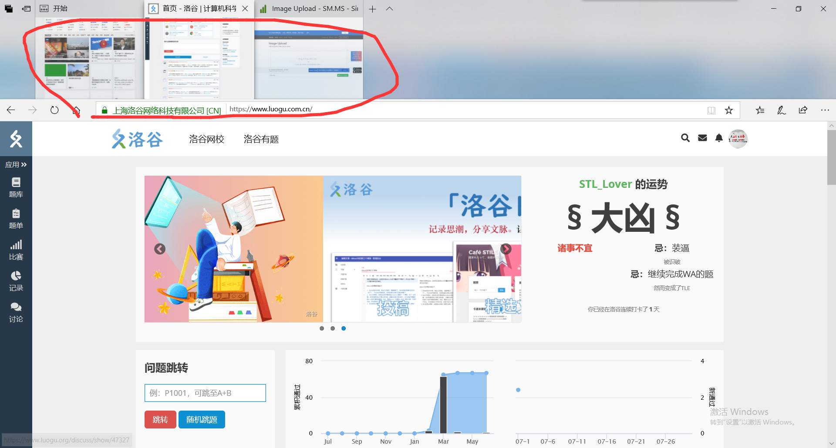Click the 上海洛谷网络科技有限公司 certificate label
This screenshot has width=836, height=448.
167,110
